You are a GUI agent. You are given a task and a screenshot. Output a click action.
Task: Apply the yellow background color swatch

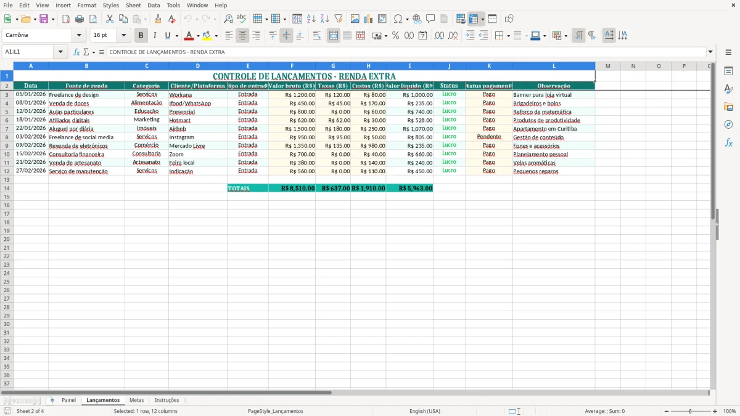point(207,36)
